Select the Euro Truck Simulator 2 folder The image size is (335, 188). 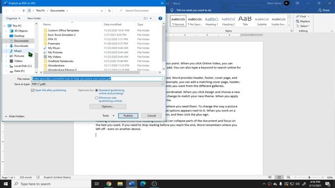(x=62, y=35)
